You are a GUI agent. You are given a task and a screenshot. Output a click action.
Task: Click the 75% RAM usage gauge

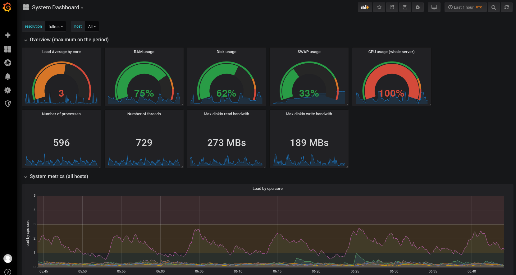click(144, 81)
